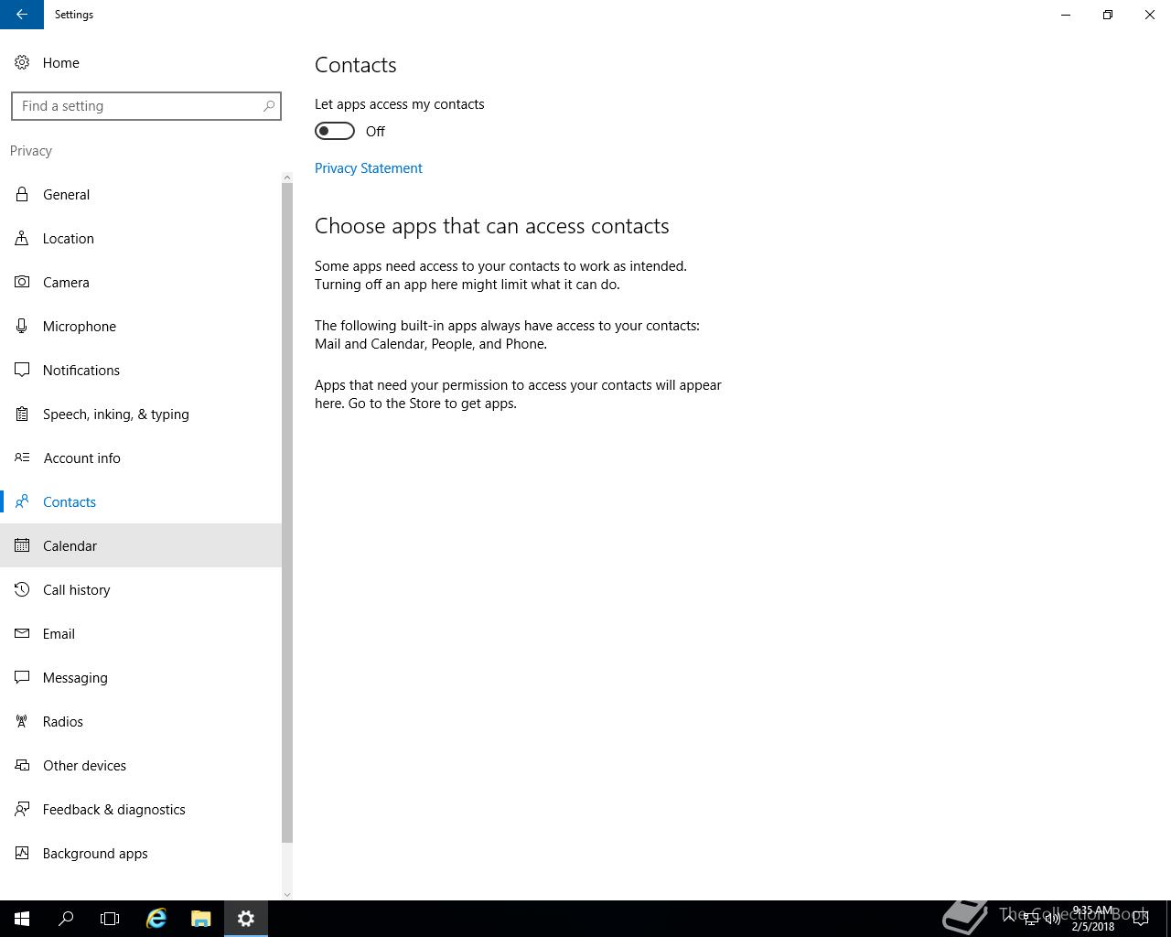This screenshot has height=937, width=1171.
Task: Go back with the Settings back arrow
Action: click(x=22, y=15)
